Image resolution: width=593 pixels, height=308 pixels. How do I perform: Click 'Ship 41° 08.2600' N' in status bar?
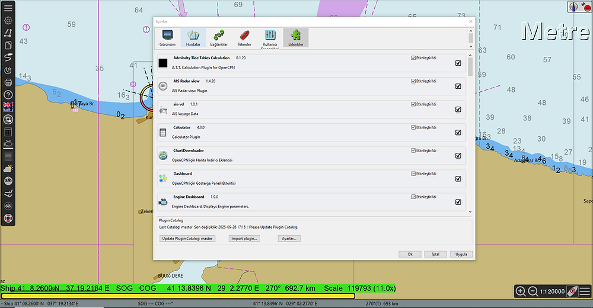(x=24, y=303)
